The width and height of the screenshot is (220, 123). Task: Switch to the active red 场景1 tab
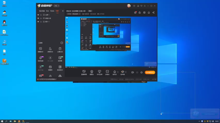pos(57,11)
